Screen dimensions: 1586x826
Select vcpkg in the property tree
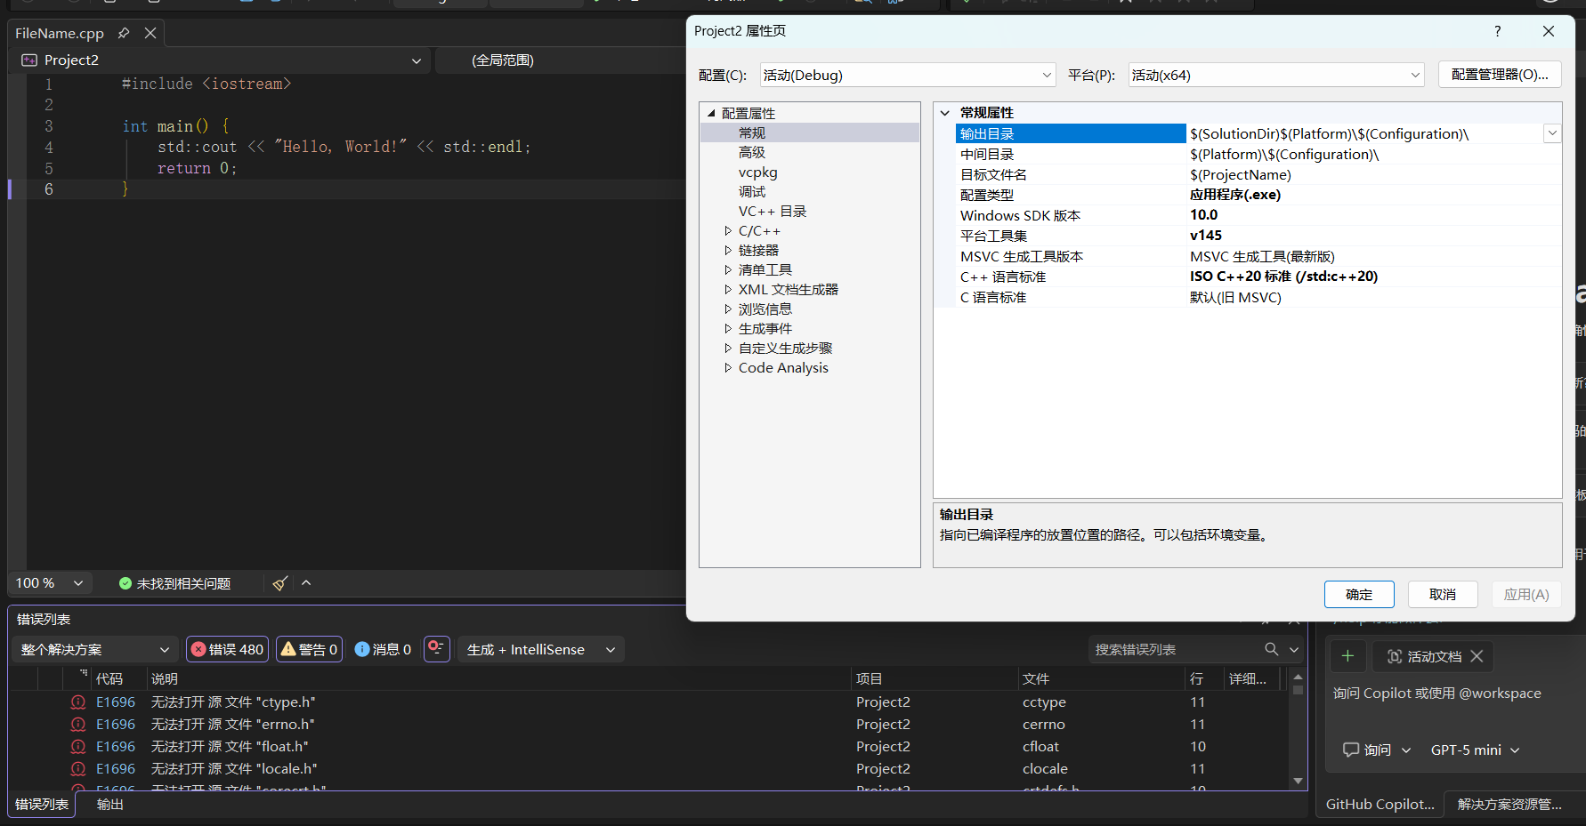[758, 172]
